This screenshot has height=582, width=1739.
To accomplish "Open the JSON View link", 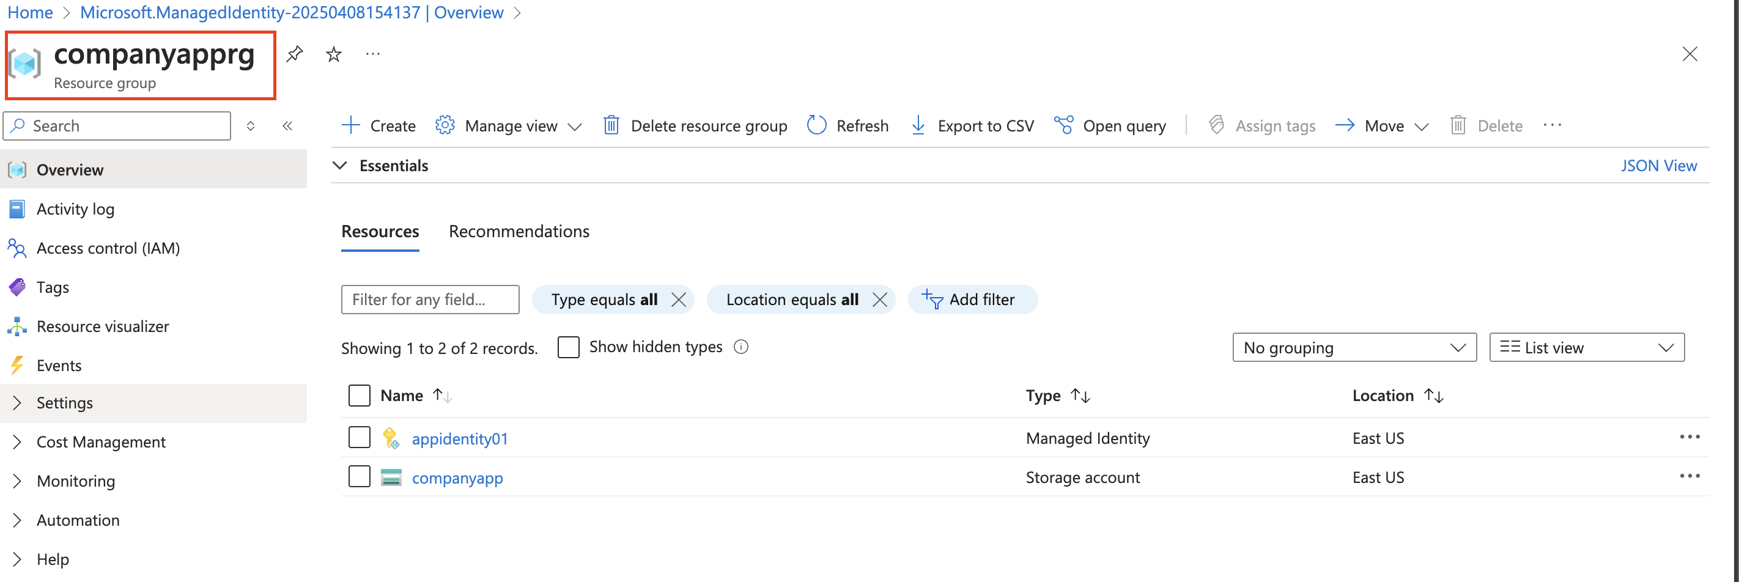I will [x=1658, y=166].
